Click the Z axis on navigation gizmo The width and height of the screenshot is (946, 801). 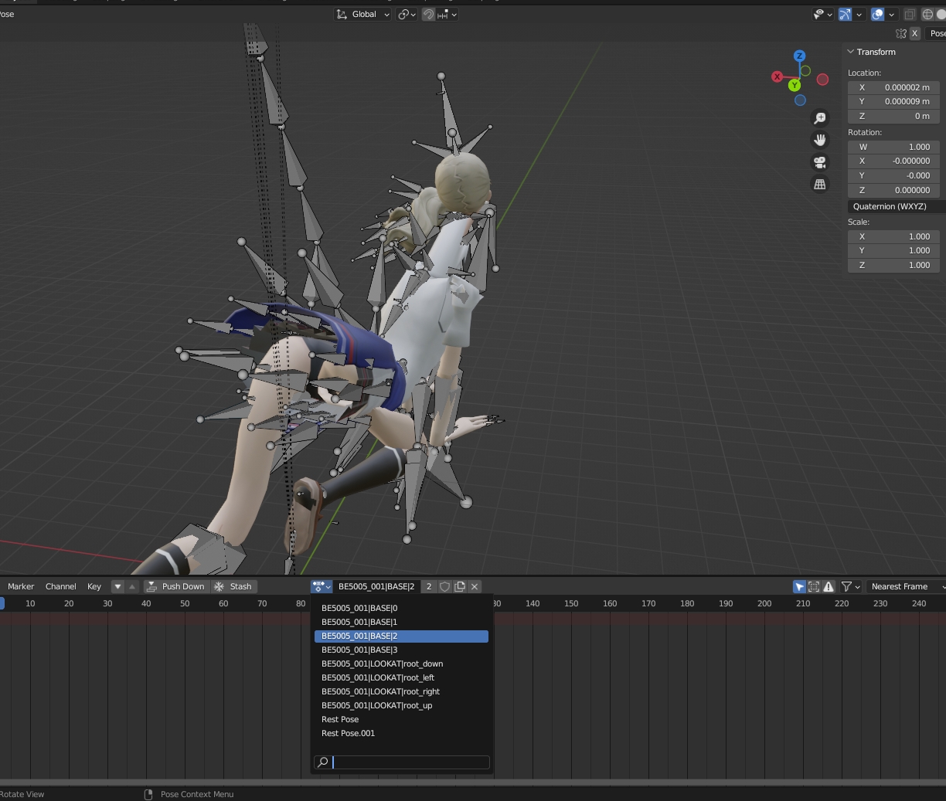coord(799,56)
